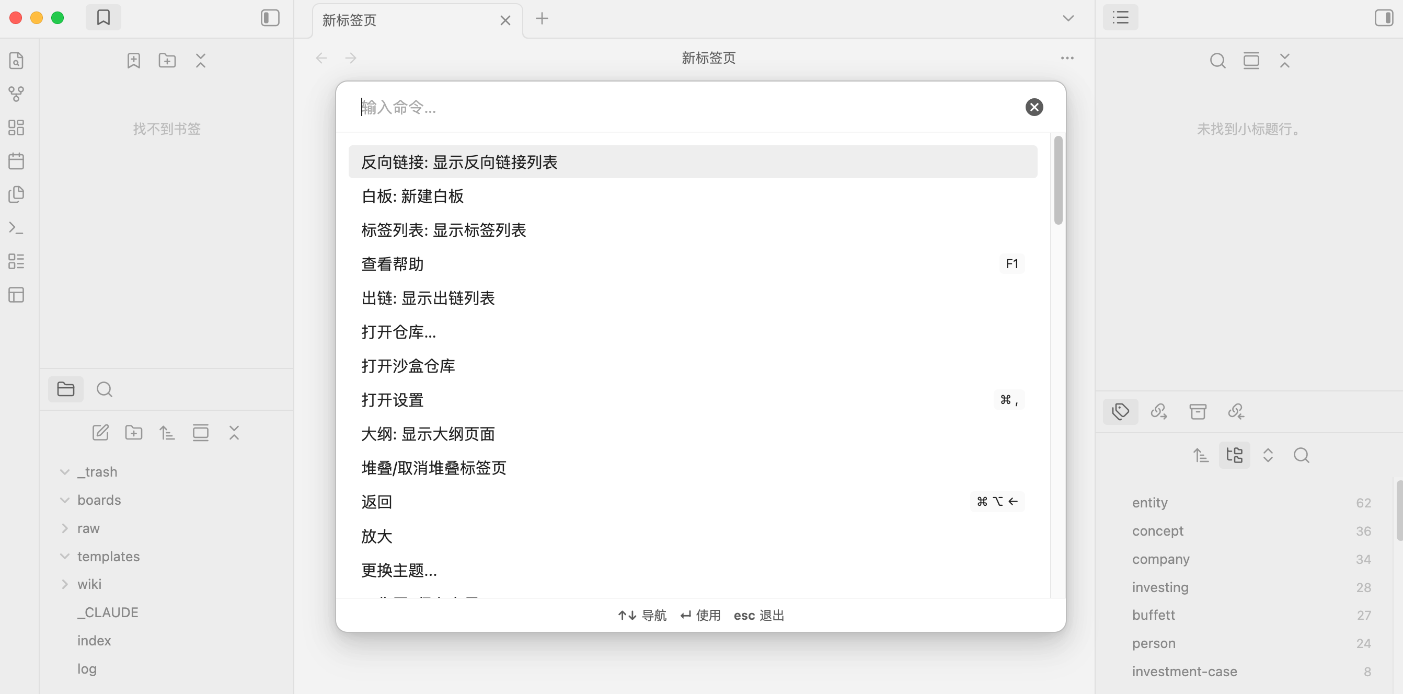Toggle nested tags tree view
The width and height of the screenshot is (1403, 694).
(x=1234, y=455)
